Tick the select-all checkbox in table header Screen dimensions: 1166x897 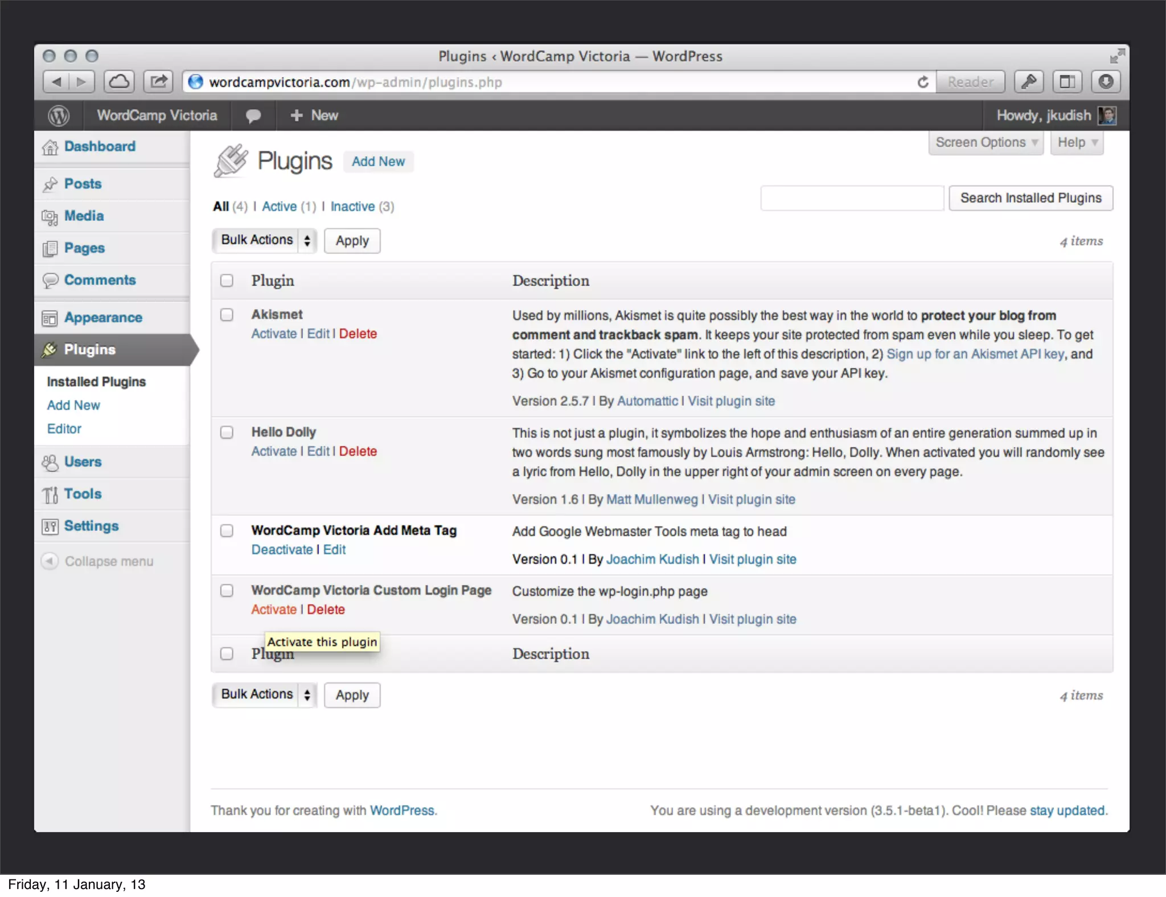(227, 281)
